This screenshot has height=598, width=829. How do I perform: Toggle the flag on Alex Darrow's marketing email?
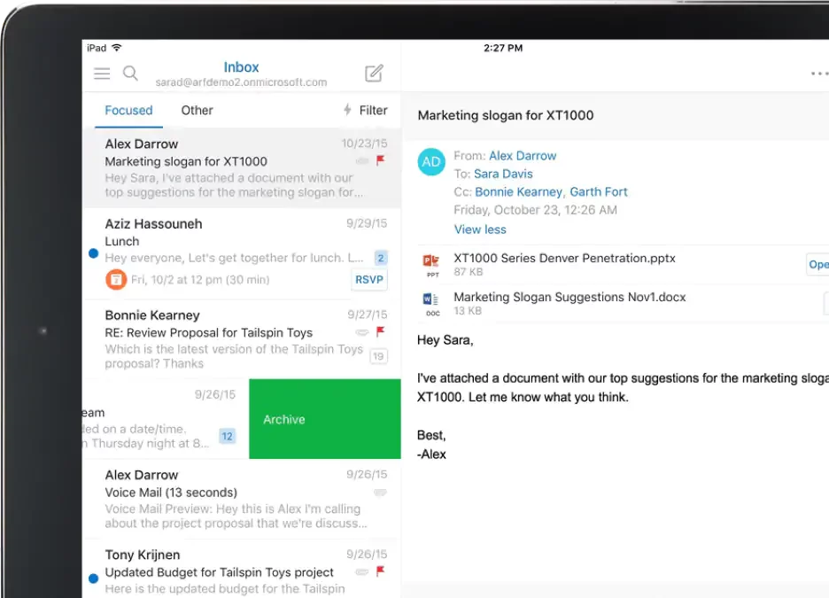point(381,161)
